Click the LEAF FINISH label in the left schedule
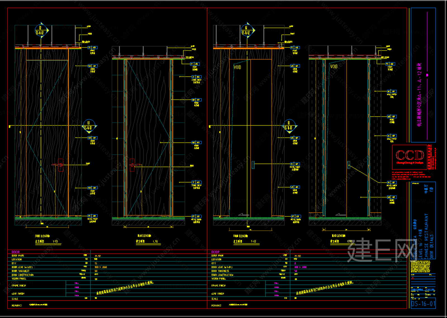 [18, 294]
